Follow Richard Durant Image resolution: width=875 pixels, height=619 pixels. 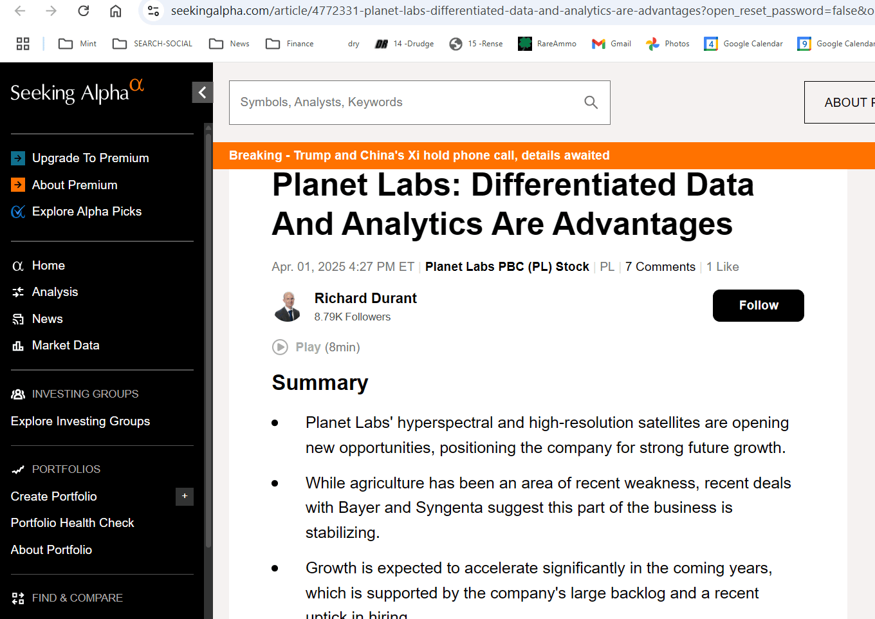click(x=758, y=306)
